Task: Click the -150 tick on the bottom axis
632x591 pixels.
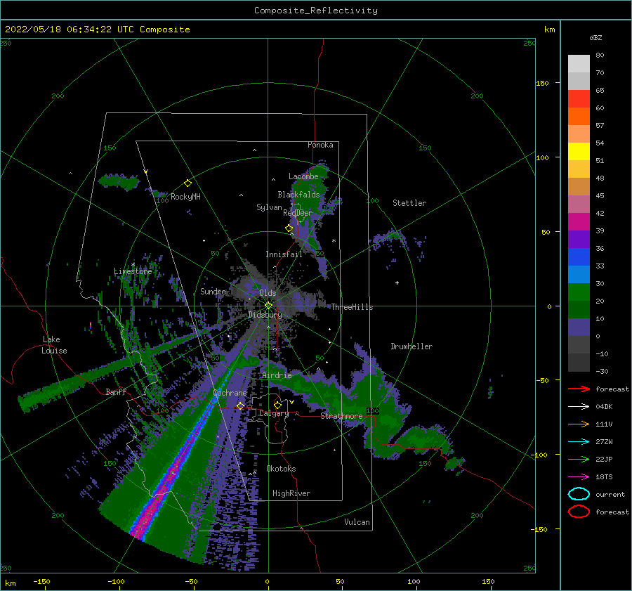Action: (41, 582)
